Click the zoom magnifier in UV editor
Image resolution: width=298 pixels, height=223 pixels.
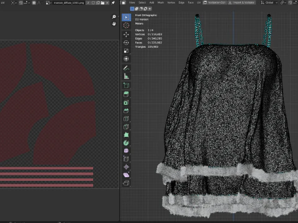click(x=114, y=17)
